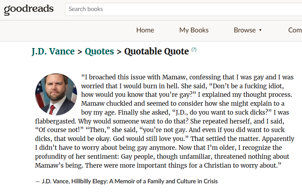Click the quote's opening line about Mamaw

[x=187, y=77]
